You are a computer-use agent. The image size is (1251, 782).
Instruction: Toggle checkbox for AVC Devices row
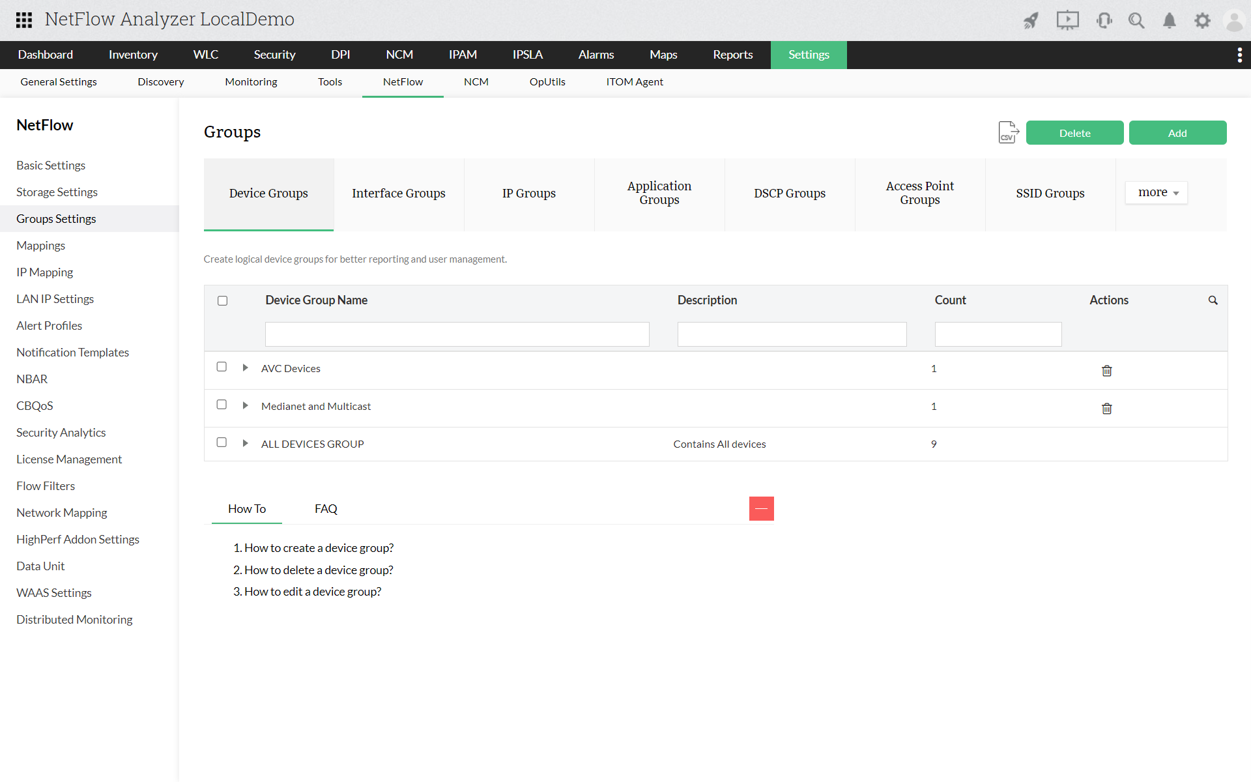click(221, 367)
